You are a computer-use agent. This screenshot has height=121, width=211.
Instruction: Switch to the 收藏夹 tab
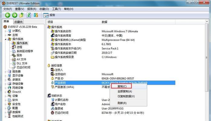(18, 22)
